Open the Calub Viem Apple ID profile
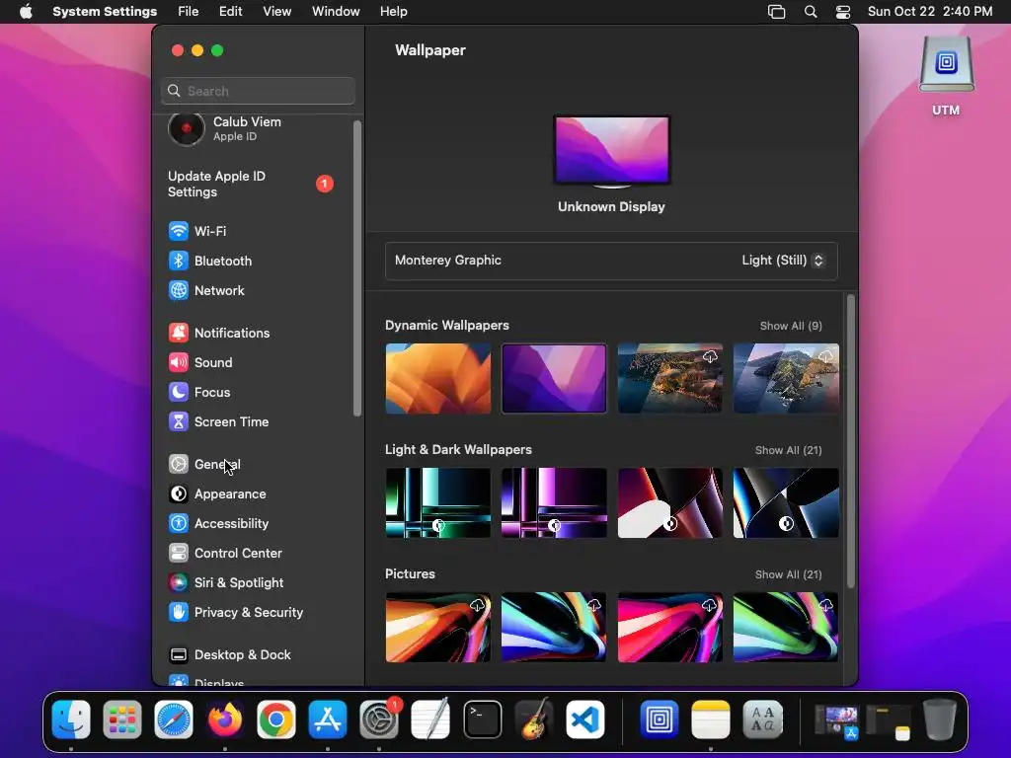The height and width of the screenshot is (758, 1011). (x=224, y=128)
